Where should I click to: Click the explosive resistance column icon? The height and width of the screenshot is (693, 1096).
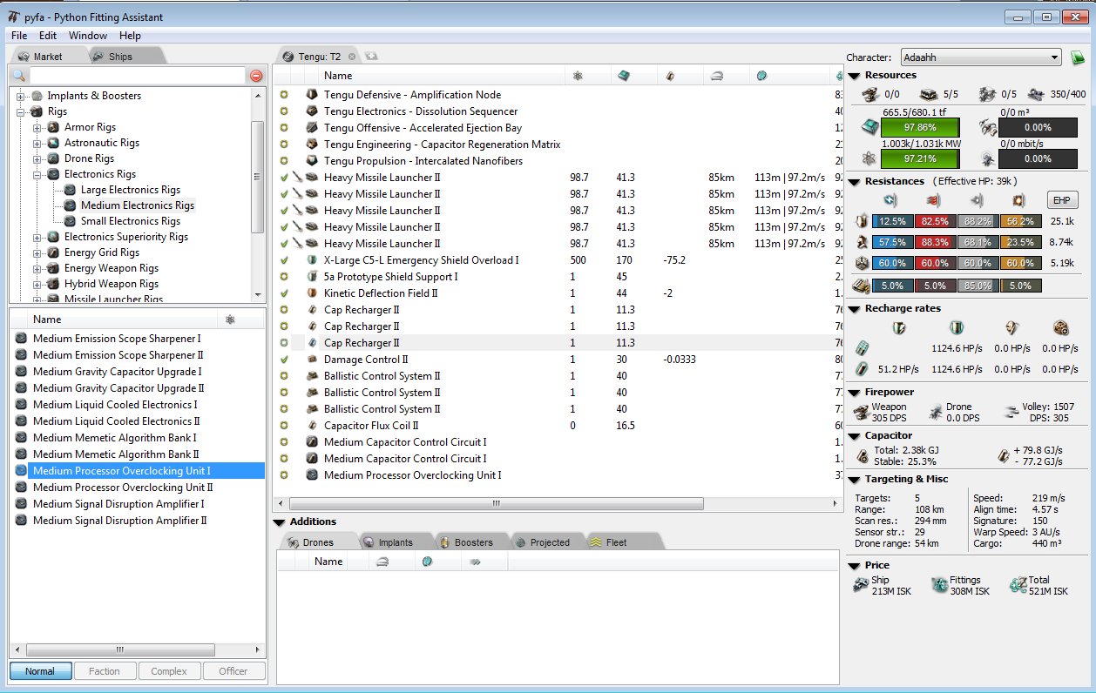point(1020,199)
